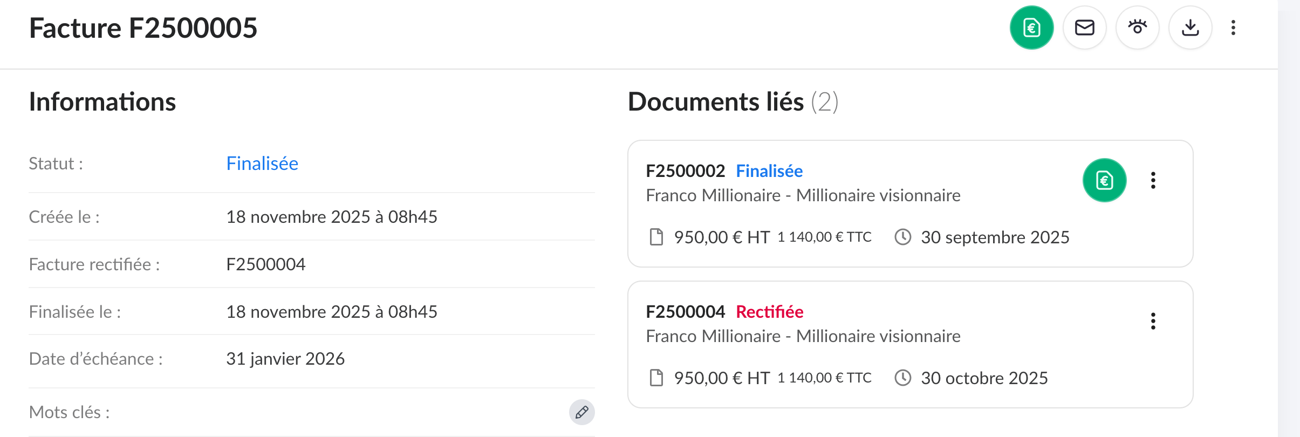This screenshot has height=437, width=1300.
Task: Click the red Rectifiée status label
Action: (x=770, y=312)
